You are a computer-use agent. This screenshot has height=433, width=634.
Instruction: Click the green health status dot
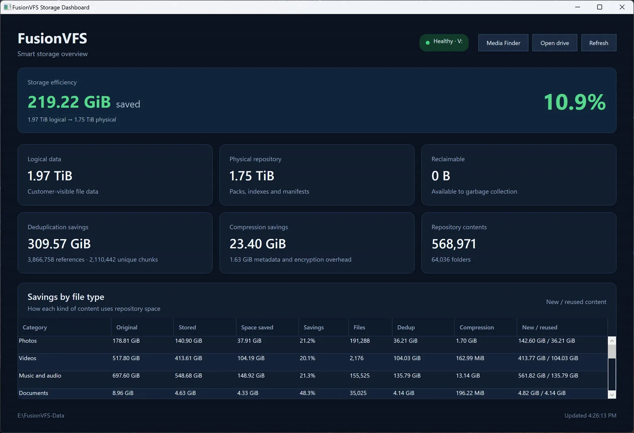428,42
